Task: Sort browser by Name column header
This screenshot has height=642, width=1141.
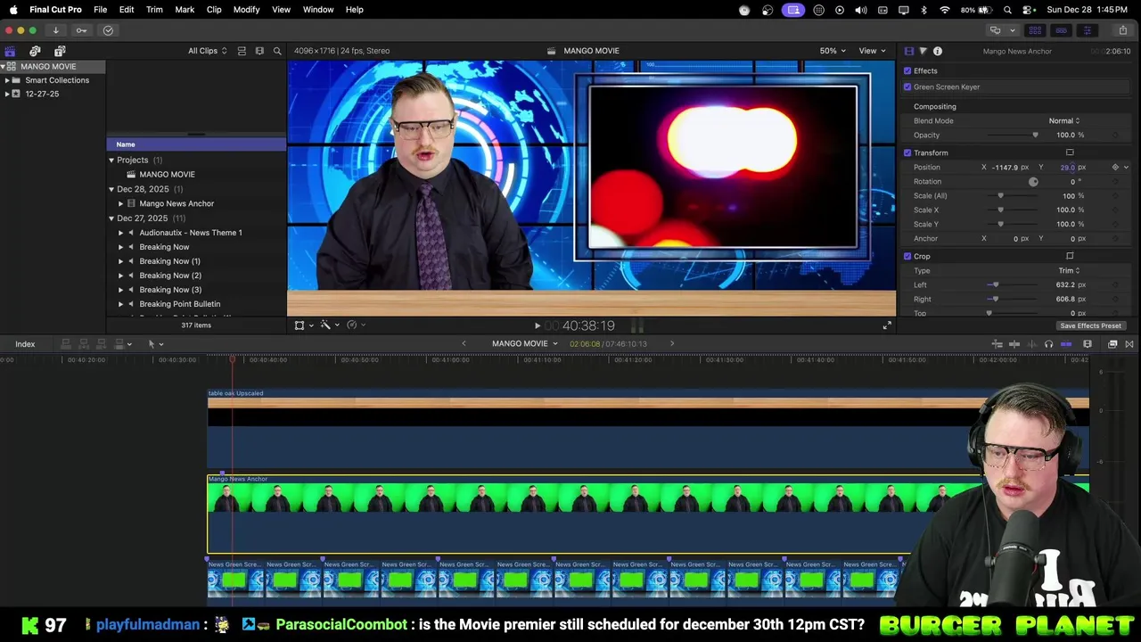Action: tap(196, 144)
